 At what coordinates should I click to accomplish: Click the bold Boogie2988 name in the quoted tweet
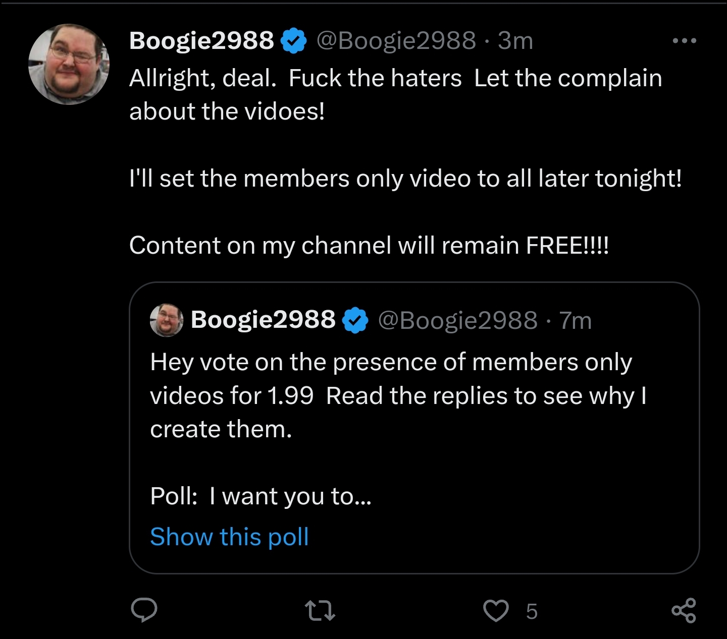click(x=263, y=320)
